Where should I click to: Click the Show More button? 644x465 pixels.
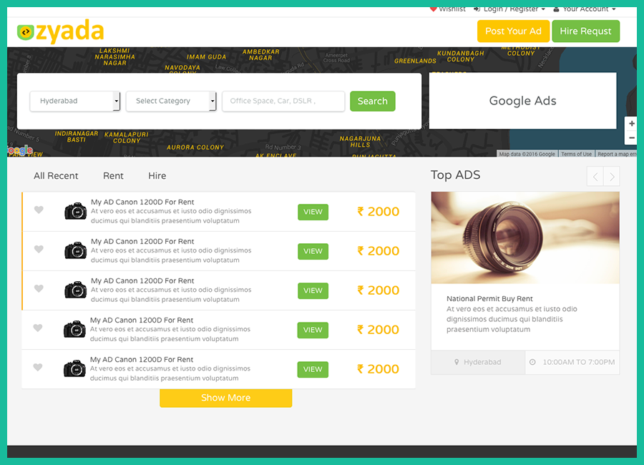225,398
